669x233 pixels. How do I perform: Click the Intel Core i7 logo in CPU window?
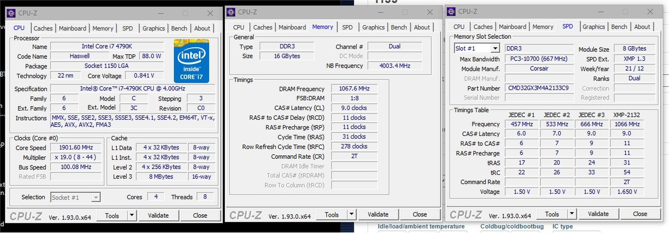coord(191,61)
